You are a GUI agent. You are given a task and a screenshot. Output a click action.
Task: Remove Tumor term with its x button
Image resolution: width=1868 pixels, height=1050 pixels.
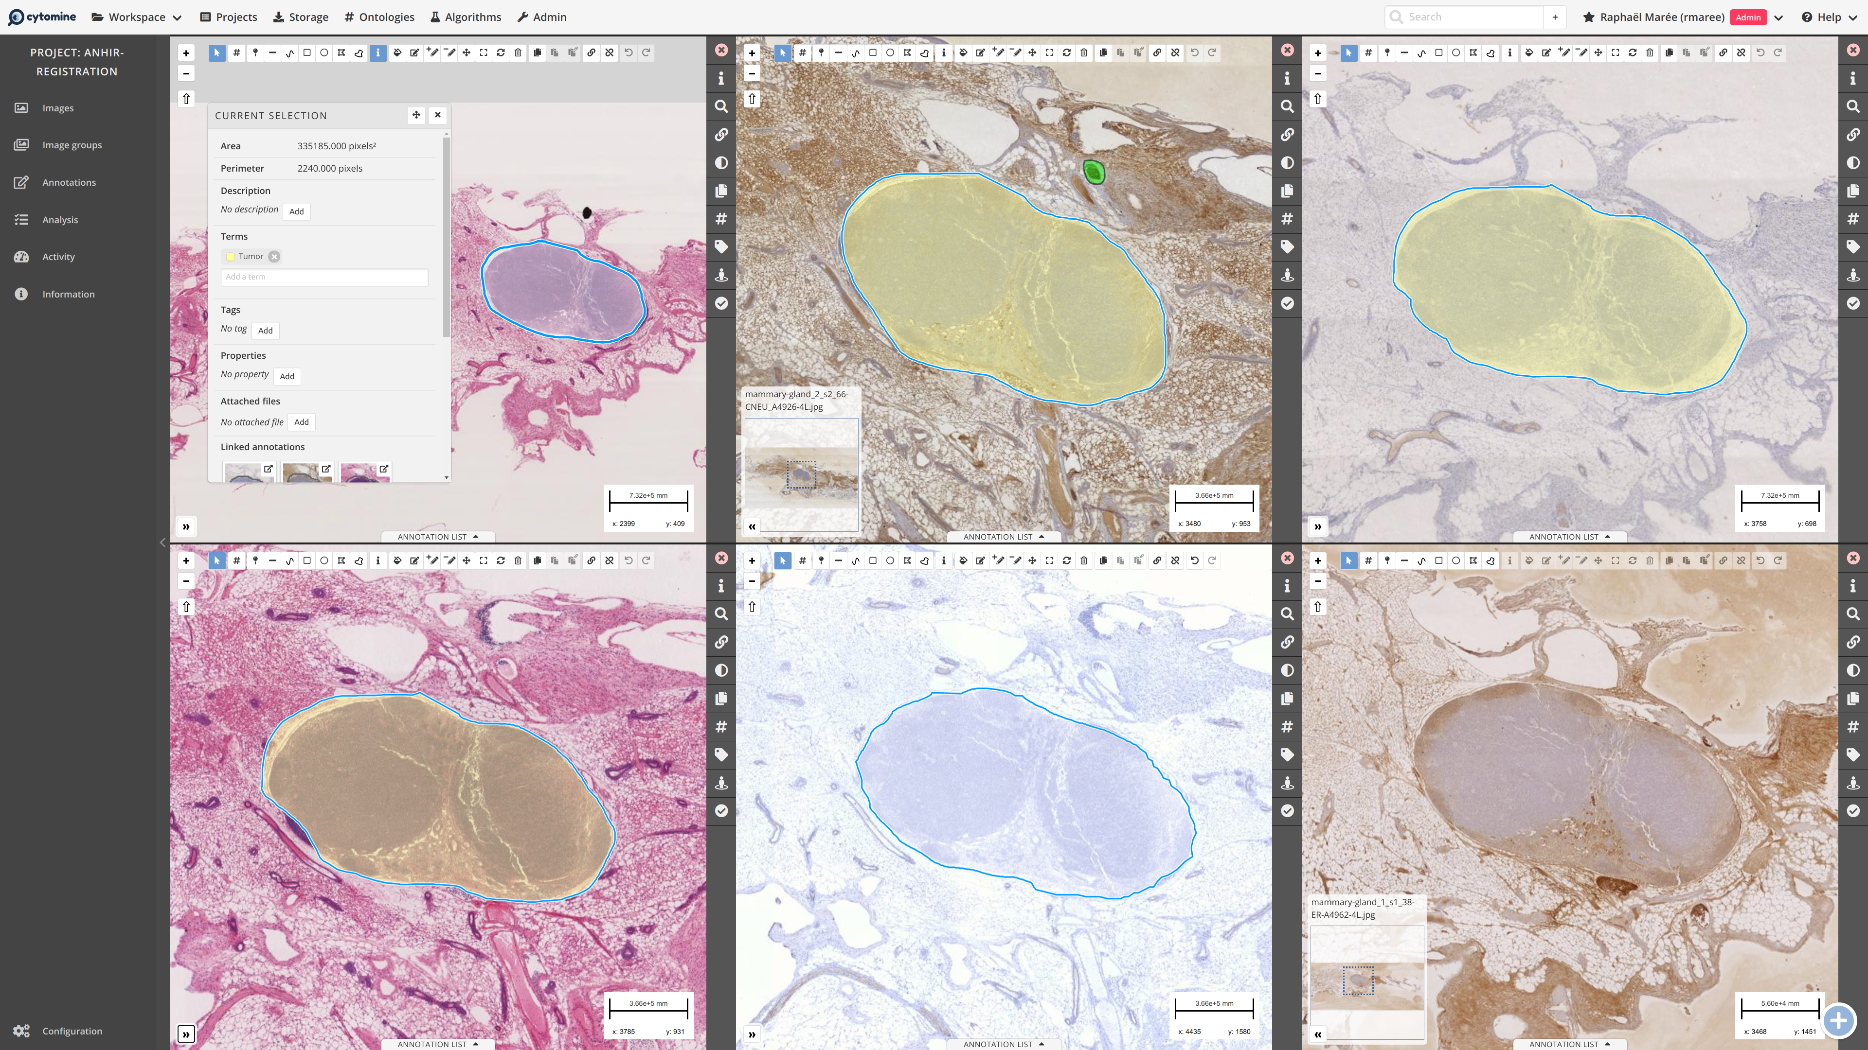(274, 257)
